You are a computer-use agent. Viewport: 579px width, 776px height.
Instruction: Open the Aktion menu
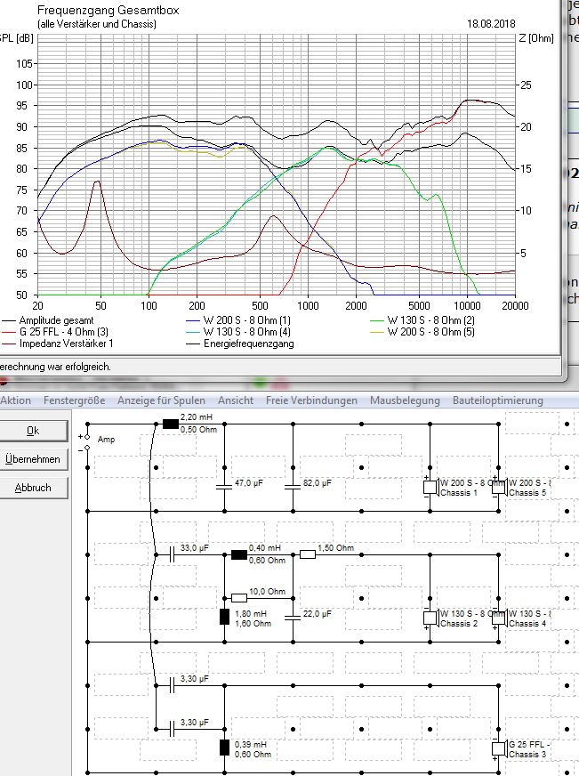pyautogui.click(x=16, y=400)
